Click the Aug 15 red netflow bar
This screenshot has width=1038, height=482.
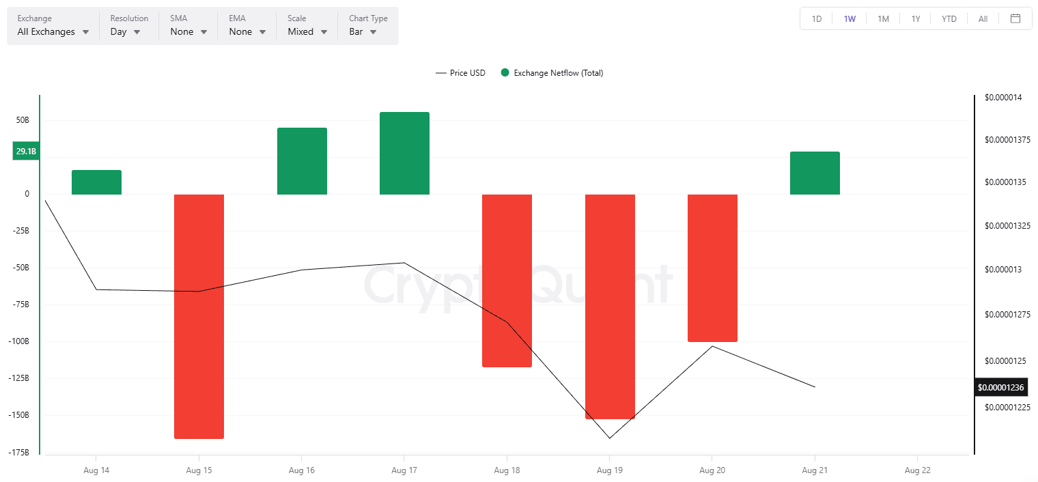tap(199, 316)
